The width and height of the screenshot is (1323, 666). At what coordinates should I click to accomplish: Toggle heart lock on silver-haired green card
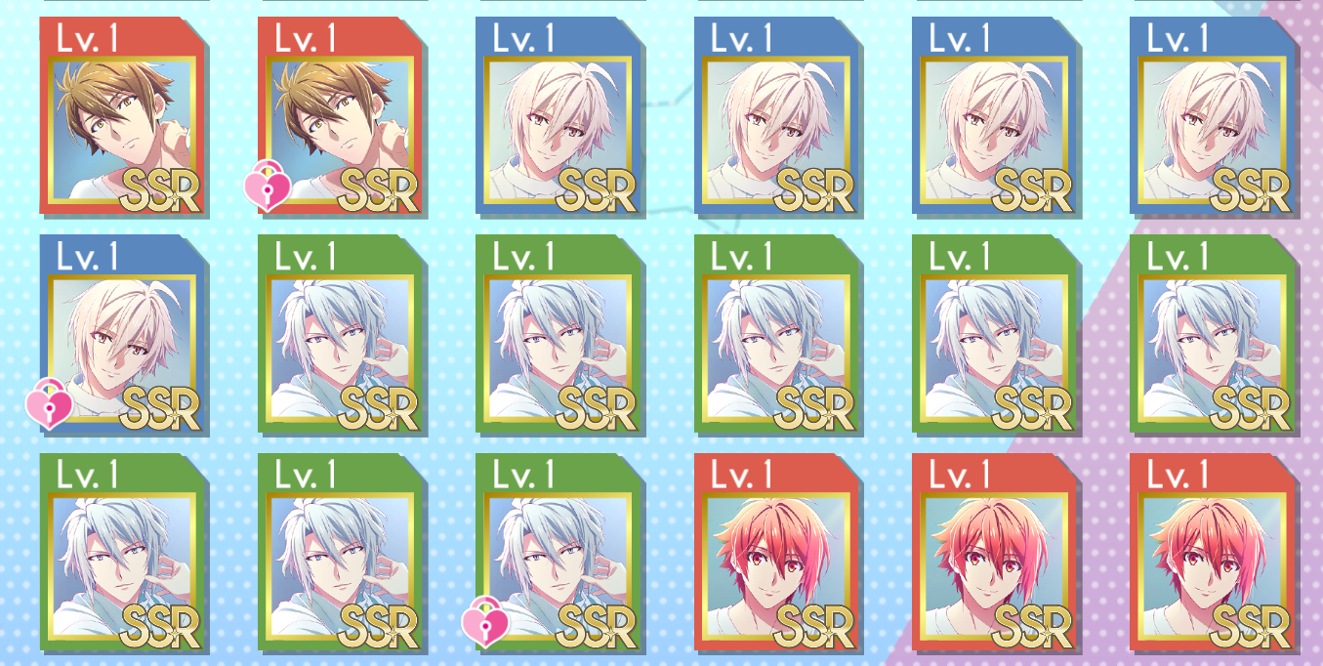[485, 623]
